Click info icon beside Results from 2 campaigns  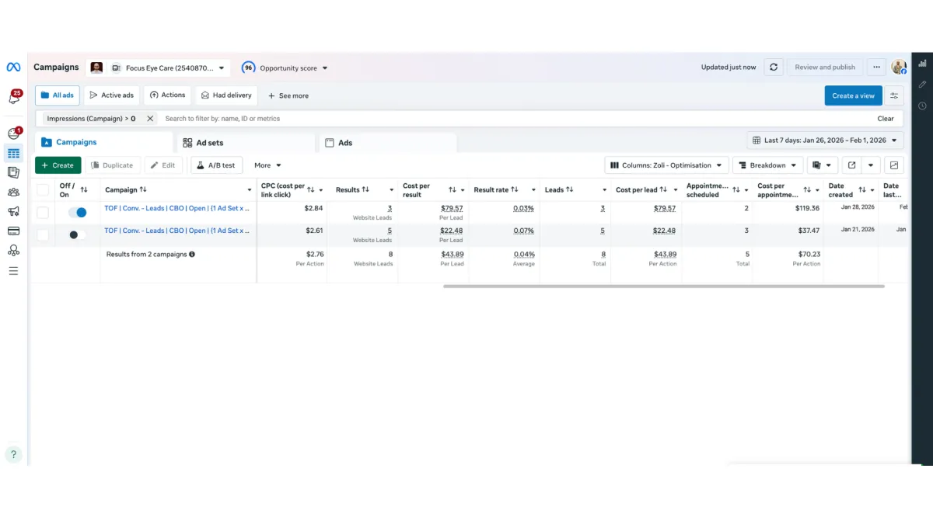[x=192, y=254]
